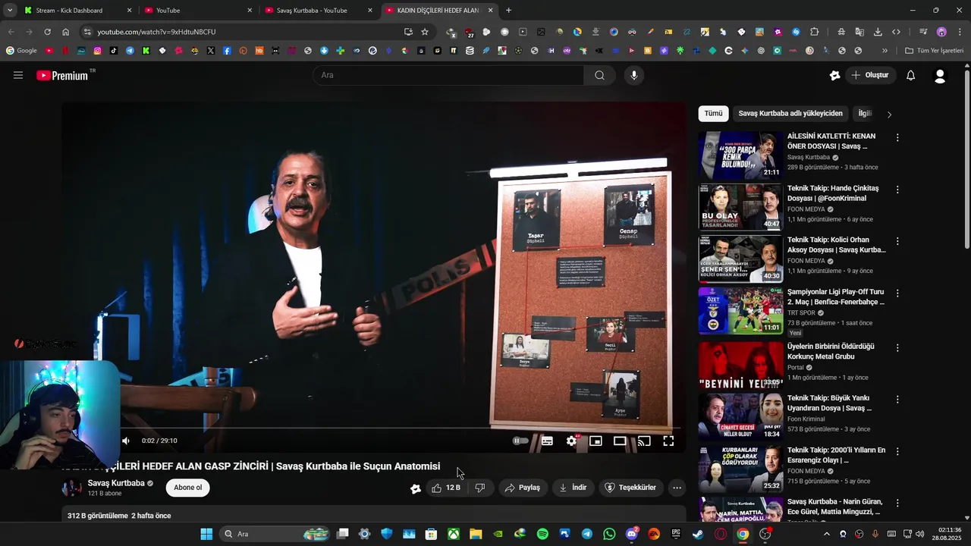Open Savaş Kurtbaba channel avatar
The height and width of the screenshot is (546, 971).
point(71,488)
